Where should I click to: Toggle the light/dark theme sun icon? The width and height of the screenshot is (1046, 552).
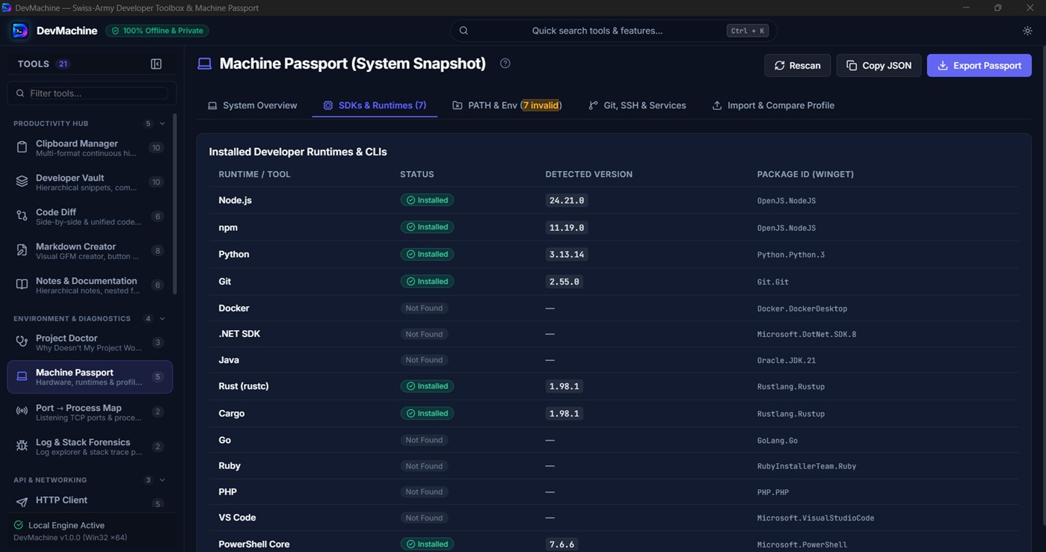point(1027,31)
